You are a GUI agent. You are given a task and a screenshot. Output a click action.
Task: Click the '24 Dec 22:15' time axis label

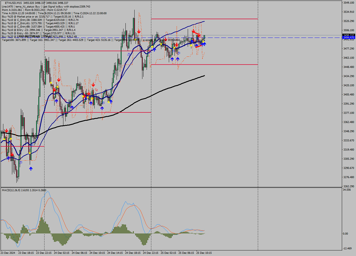pos(151,253)
